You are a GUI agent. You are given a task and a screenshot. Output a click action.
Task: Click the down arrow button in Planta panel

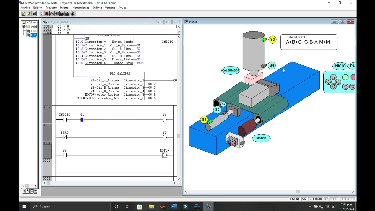[x=333, y=86]
